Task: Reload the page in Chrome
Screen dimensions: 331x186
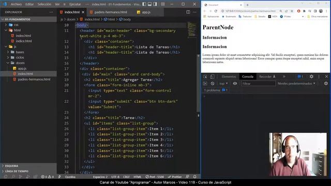Action: coord(216,11)
